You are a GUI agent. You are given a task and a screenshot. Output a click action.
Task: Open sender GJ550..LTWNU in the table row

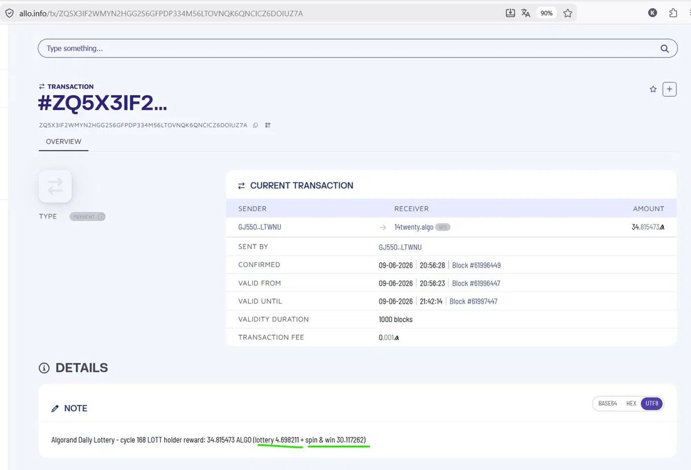coord(260,227)
